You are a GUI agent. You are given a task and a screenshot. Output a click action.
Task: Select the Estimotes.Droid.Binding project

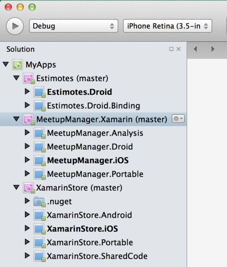pyautogui.click(x=94, y=106)
